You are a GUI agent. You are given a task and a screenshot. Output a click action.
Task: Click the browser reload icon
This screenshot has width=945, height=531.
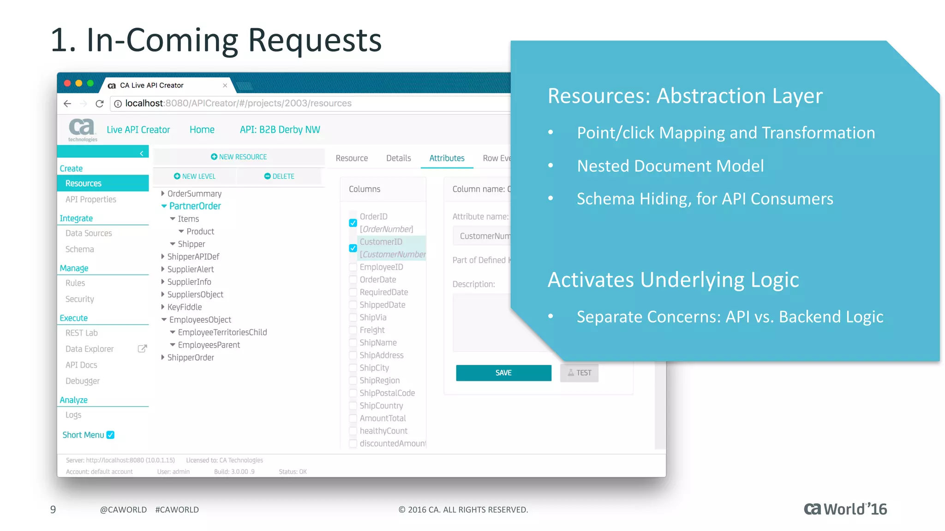tap(99, 104)
